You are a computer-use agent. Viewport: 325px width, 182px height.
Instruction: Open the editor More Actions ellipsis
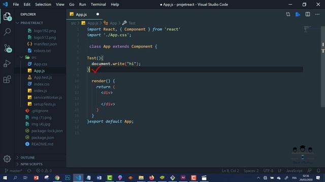pos(317,14)
